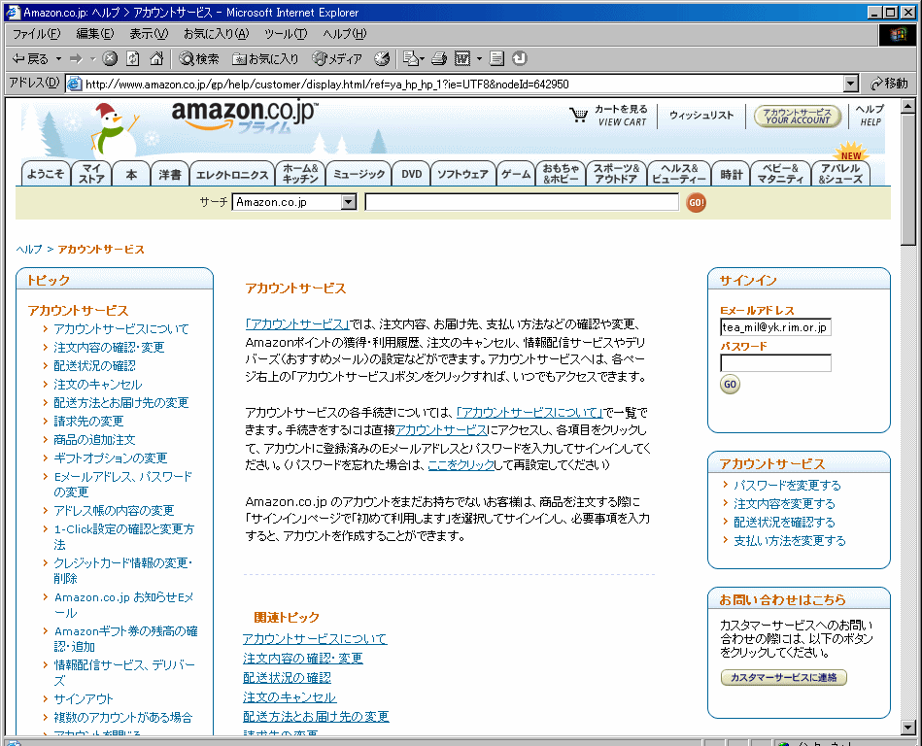This screenshot has width=922, height=746.
Task: Open the ファイル(F) menu
Action: (36, 34)
